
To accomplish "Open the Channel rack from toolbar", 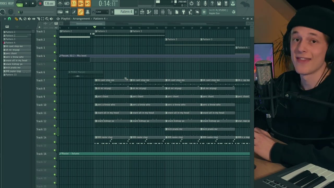I will (x=156, y=12).
